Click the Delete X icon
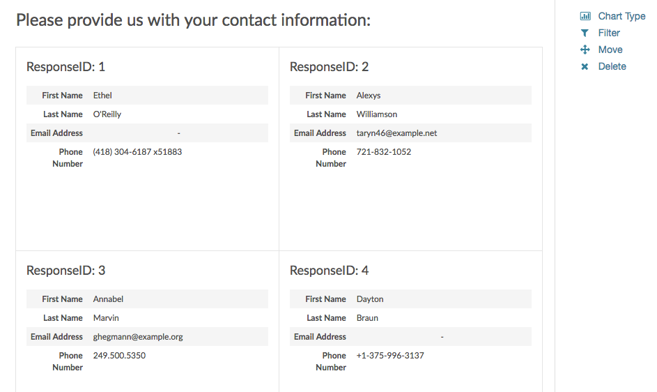 (585, 66)
